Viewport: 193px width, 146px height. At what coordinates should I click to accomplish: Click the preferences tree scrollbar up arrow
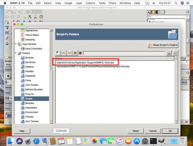[x=51, y=30]
